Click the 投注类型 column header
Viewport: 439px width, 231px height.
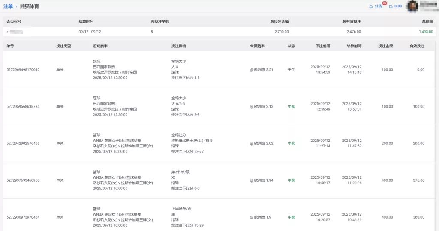[63, 45]
